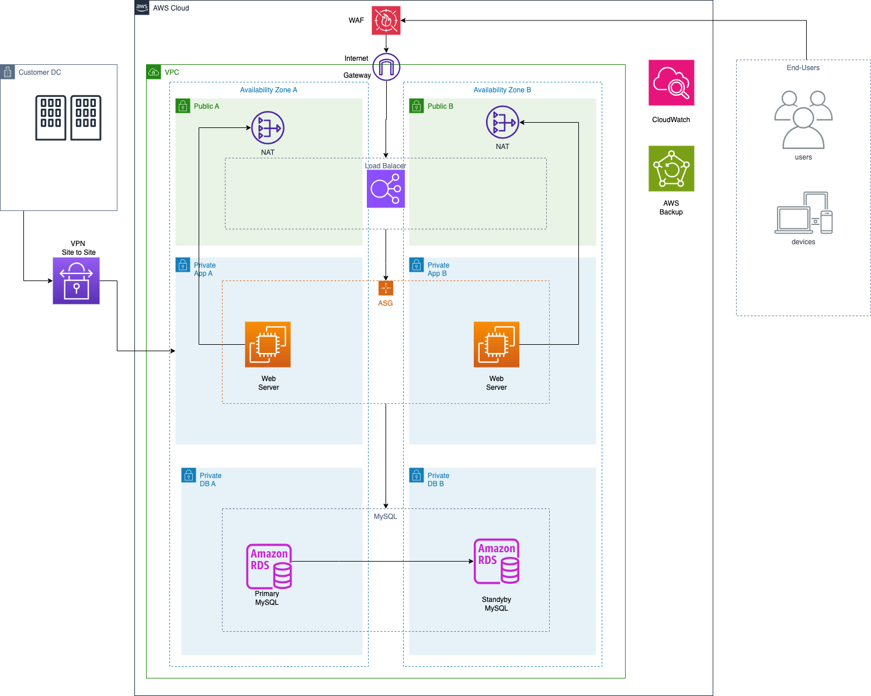This screenshot has width=871, height=696.
Task: Click the AWS Cloud logo icon
Action: pos(142,8)
